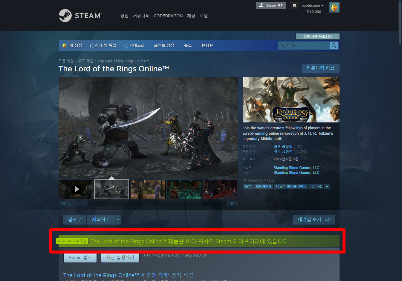Image resolution: width=402 pixels, height=281 pixels.
Task: Open the 실험실 tab
Action: tap(207, 45)
